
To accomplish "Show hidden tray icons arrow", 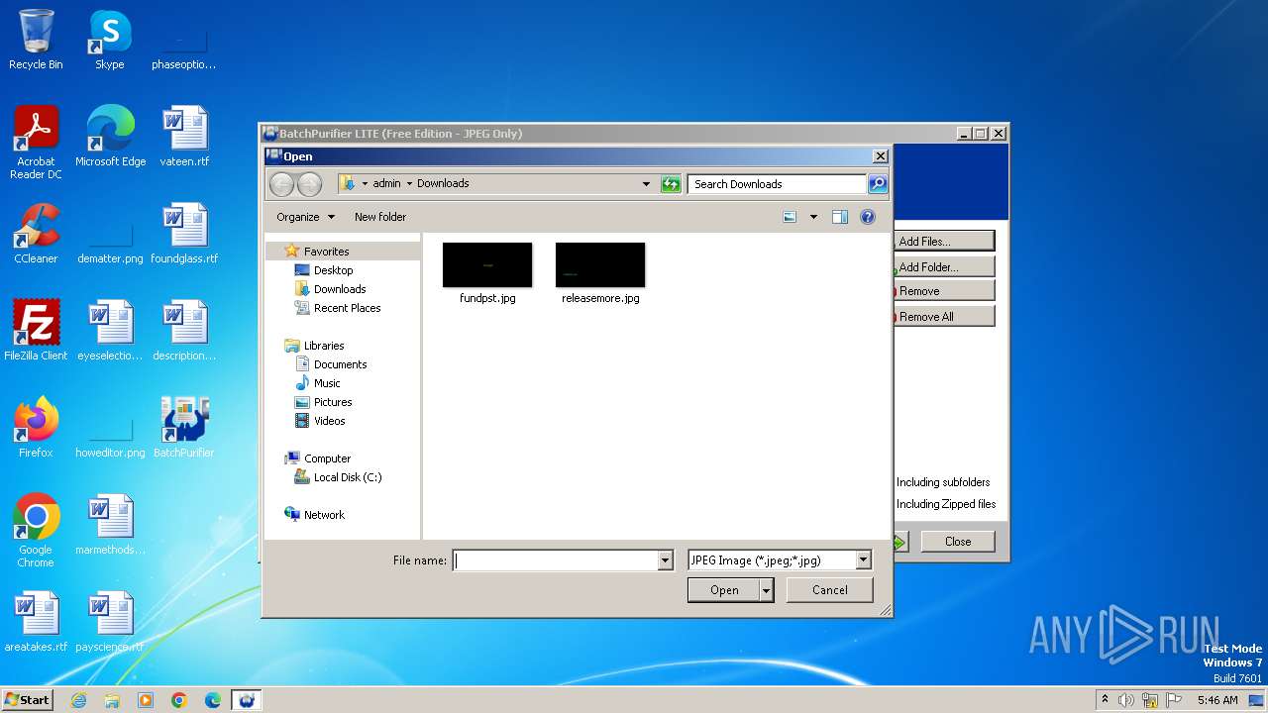I will point(1105,699).
